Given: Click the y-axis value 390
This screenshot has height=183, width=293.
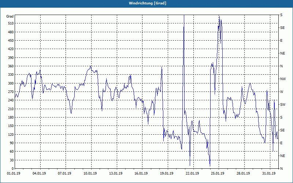Looking at the screenshot, I should (11, 58).
